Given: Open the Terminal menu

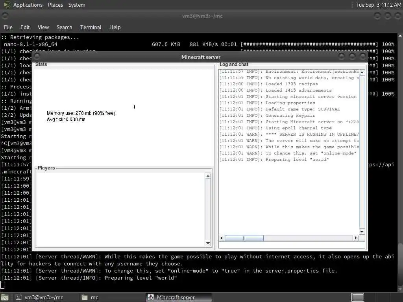Looking at the screenshot, I should pos(91,27).
